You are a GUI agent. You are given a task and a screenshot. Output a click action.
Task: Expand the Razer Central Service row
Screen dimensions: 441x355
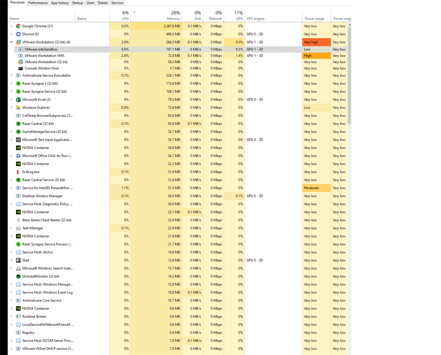click(11, 180)
